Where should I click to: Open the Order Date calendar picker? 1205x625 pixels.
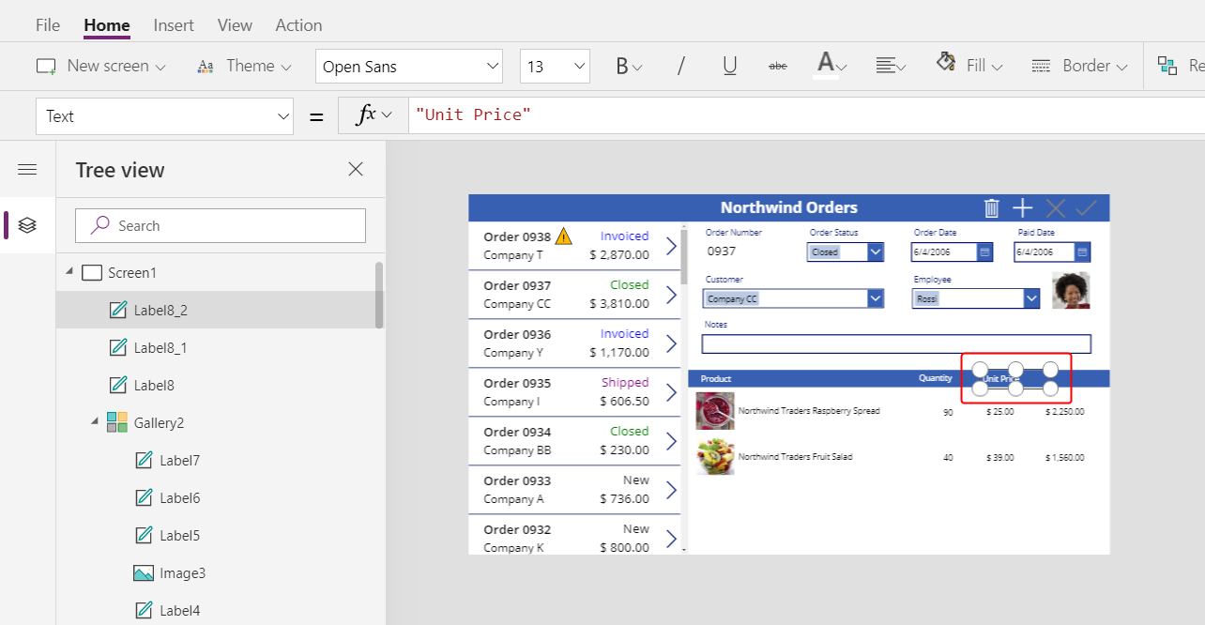(984, 252)
